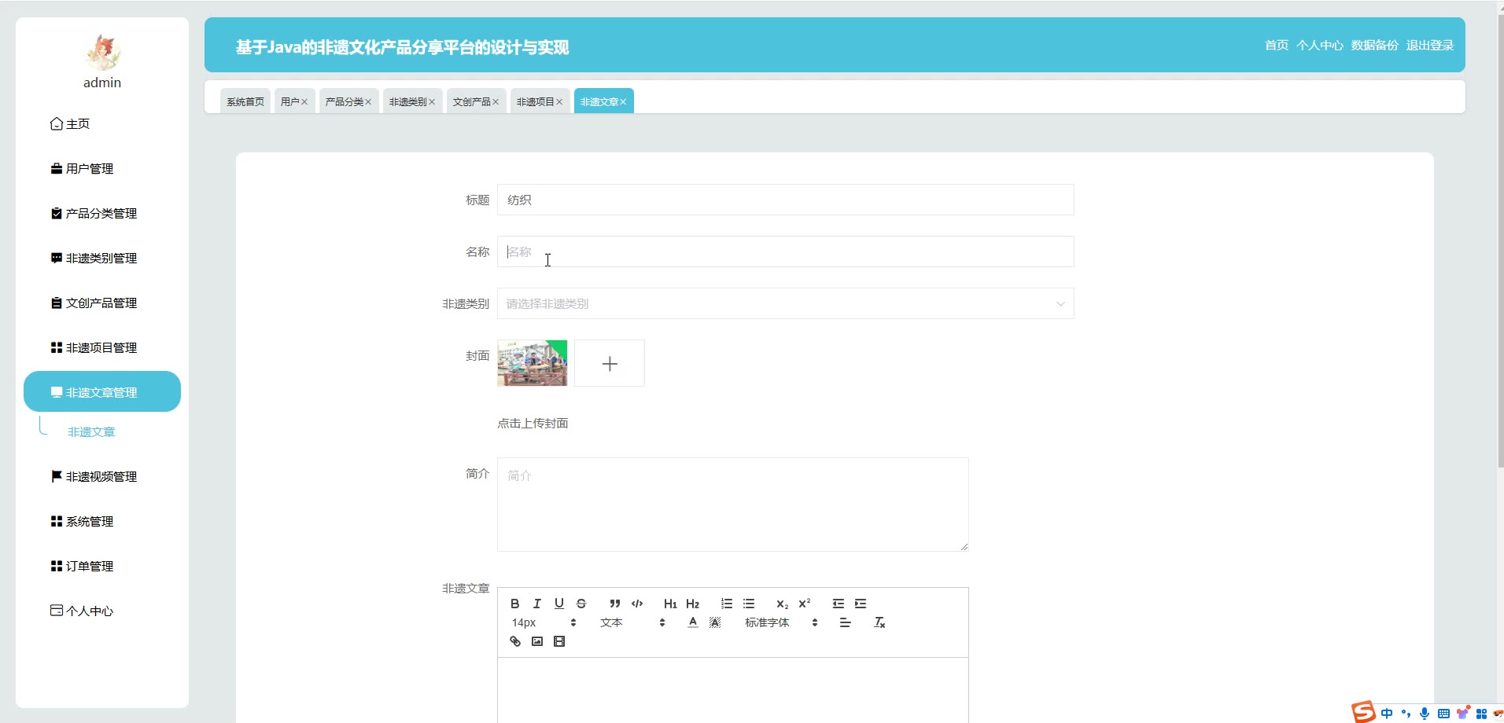Open the text alignment dropdown
The image size is (1504, 723).
845,622
